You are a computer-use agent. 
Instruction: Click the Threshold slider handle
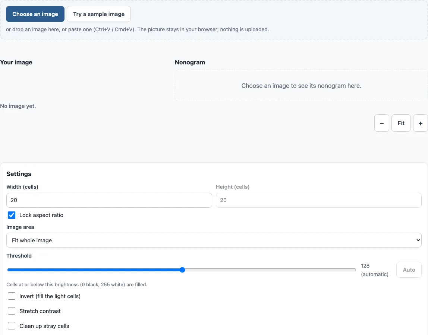(x=182, y=270)
